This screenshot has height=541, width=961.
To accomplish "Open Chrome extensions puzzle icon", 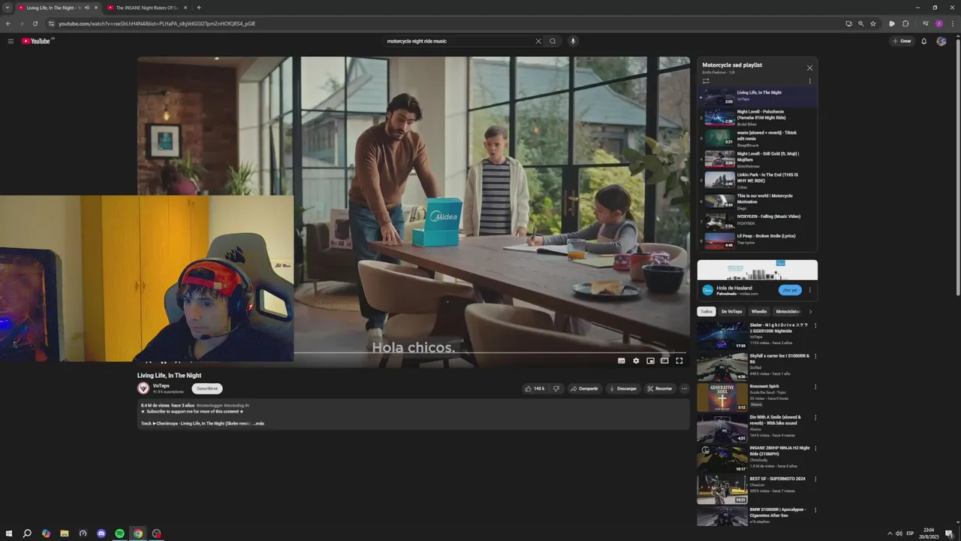I will point(905,23).
